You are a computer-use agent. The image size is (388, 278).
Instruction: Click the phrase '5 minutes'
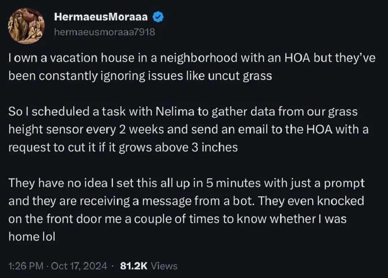233,183
